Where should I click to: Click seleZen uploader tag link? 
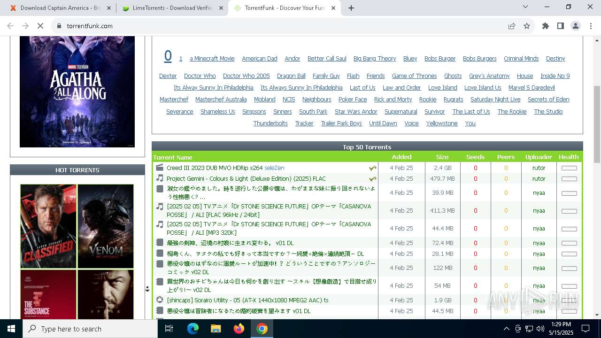pyautogui.click(x=274, y=168)
